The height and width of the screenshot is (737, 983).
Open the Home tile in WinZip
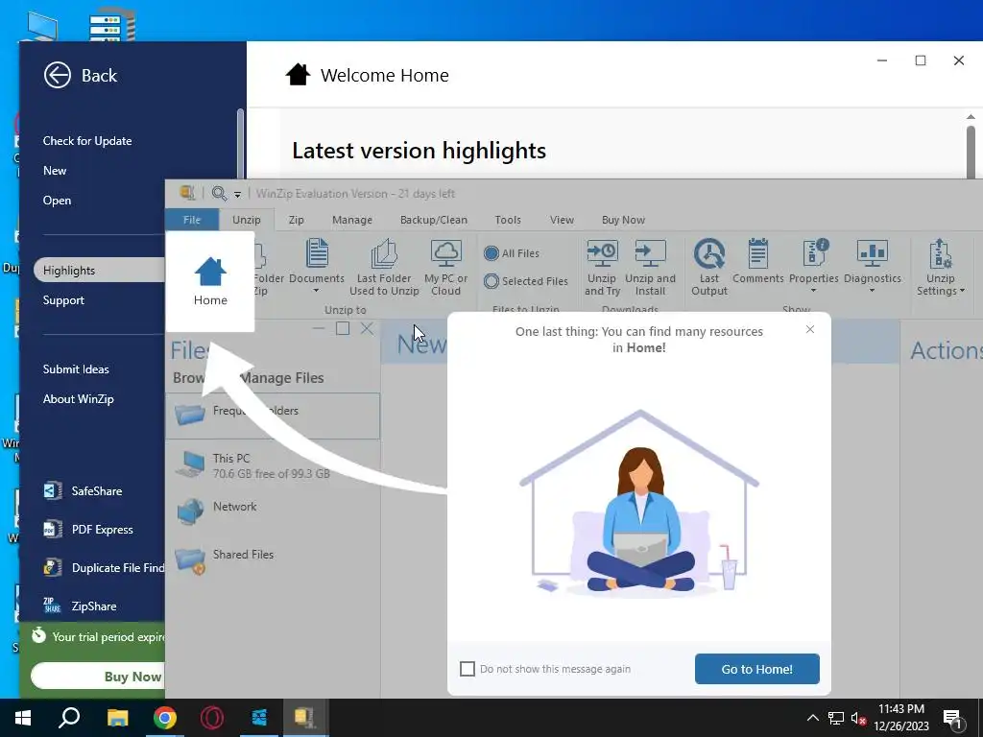[x=210, y=281]
